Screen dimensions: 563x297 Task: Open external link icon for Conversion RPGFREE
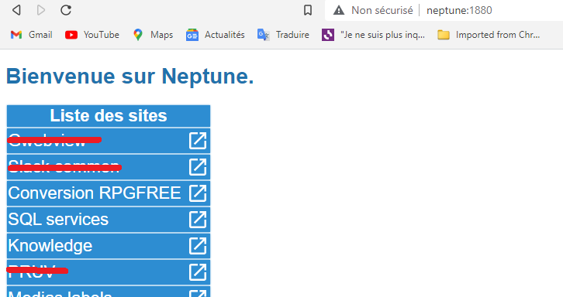point(198,193)
